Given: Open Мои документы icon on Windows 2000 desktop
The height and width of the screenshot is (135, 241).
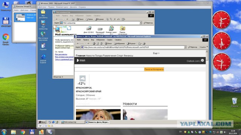Looking at the screenshot, I should pos(43,14).
